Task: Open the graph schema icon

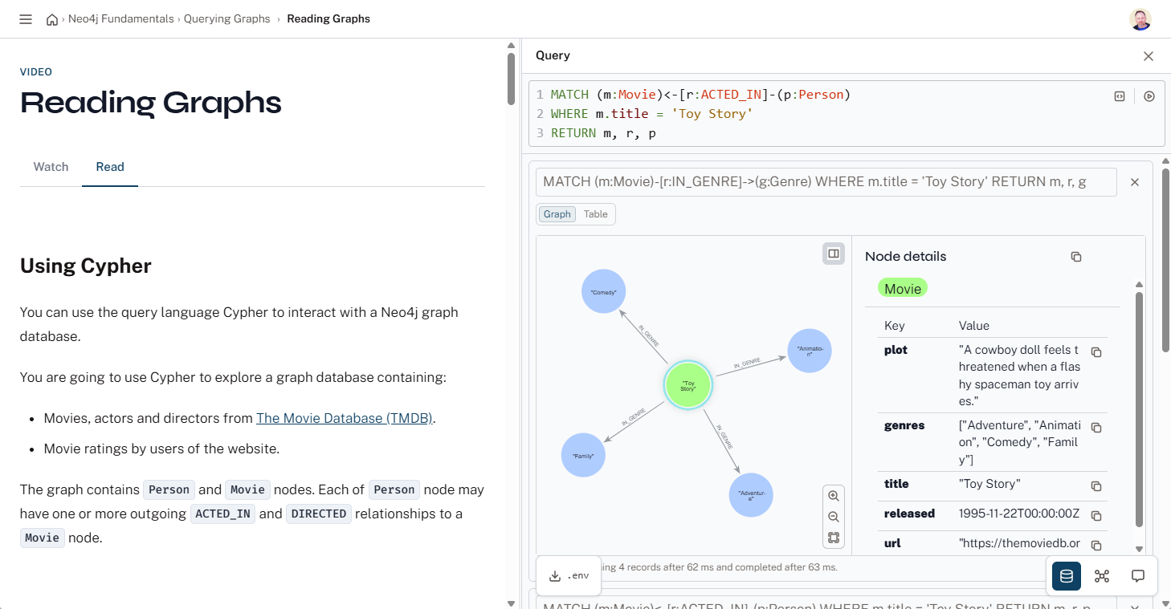Action: point(1102,576)
